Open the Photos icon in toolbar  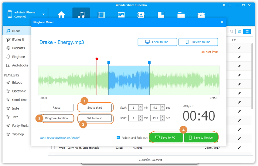(121, 15)
